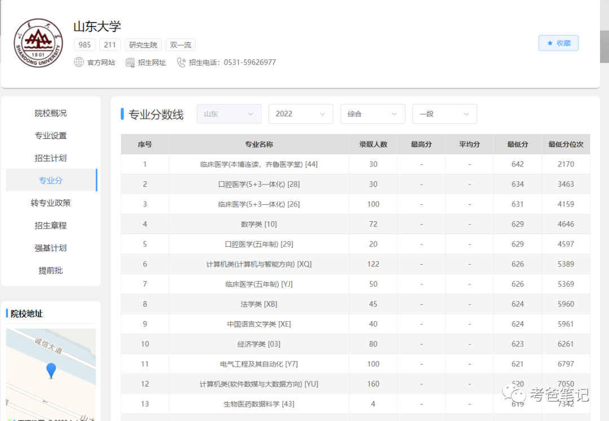Open the 招生网址 link
The width and height of the screenshot is (609, 421).
point(152,62)
